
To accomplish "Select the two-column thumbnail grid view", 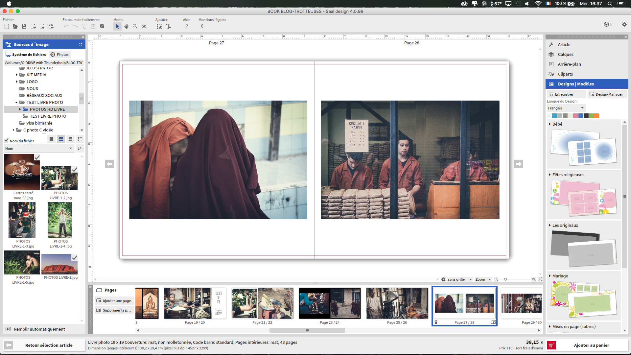I will point(61,139).
